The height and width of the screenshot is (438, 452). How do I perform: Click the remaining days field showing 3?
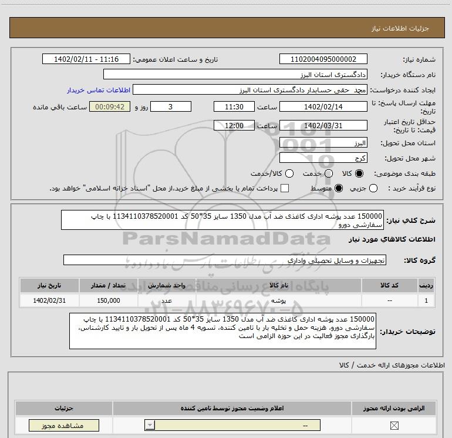pos(171,106)
